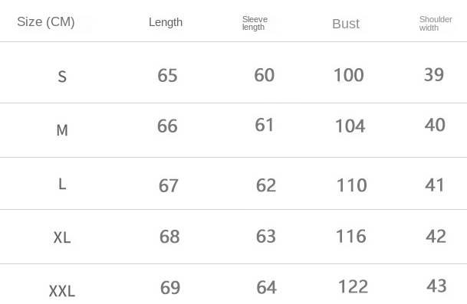Click the Sleeve length header

[x=255, y=23]
